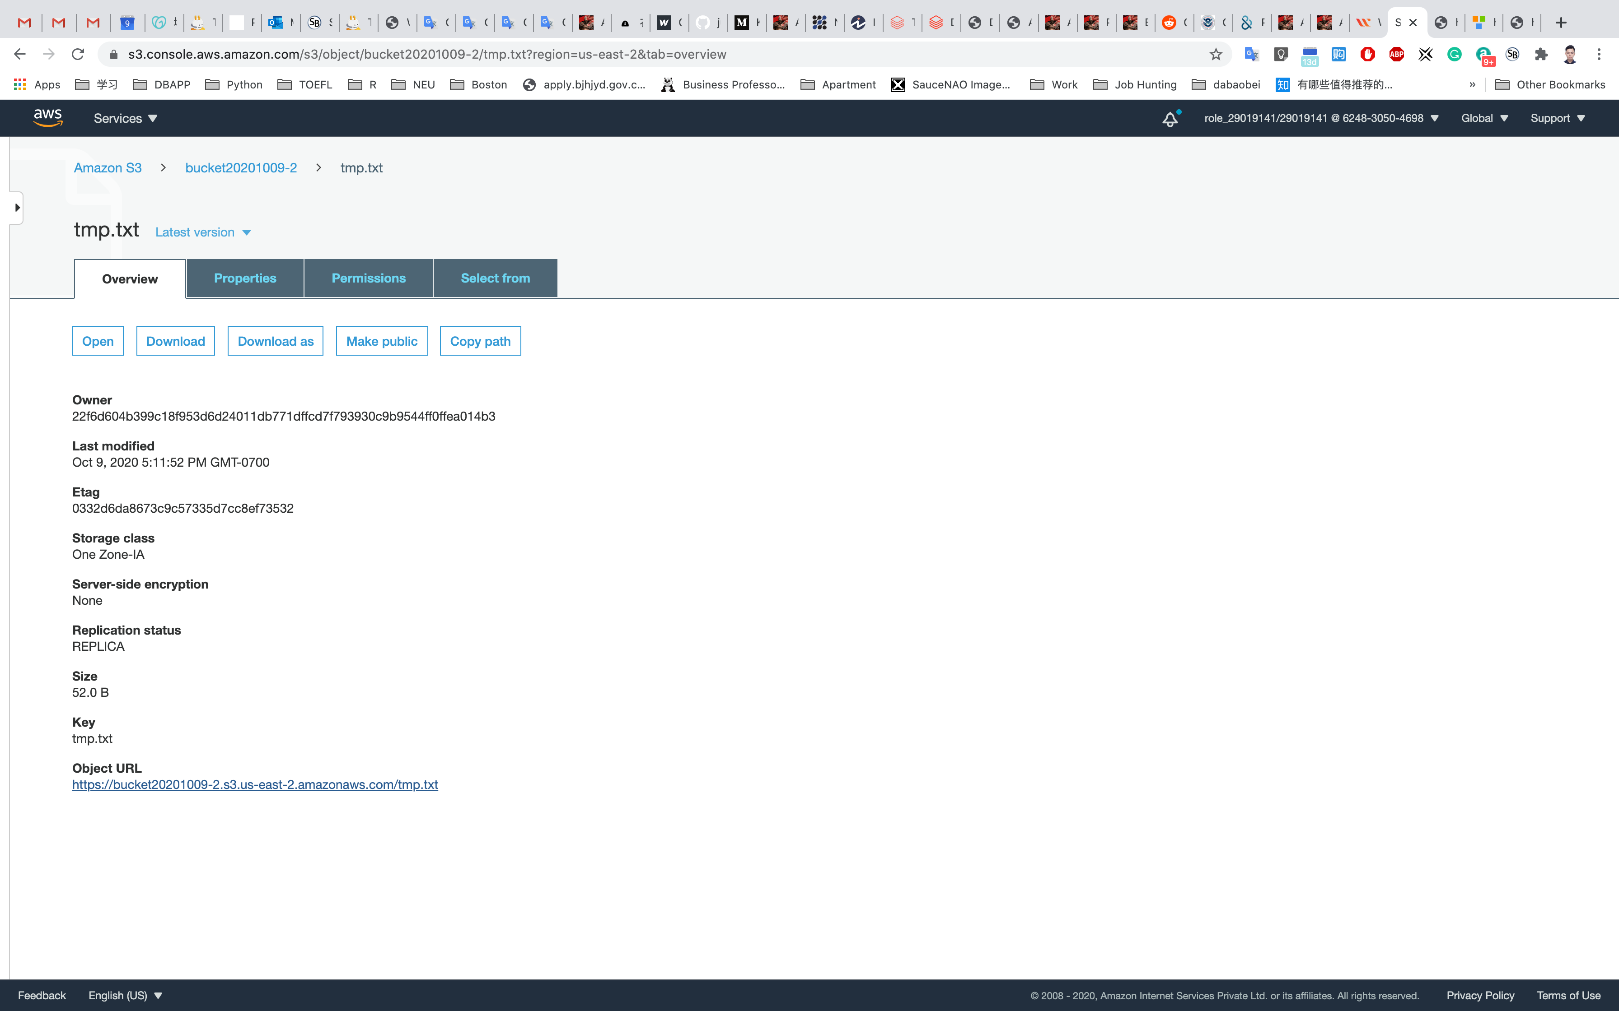Click the Copy path button
The width and height of the screenshot is (1619, 1011).
coord(480,341)
